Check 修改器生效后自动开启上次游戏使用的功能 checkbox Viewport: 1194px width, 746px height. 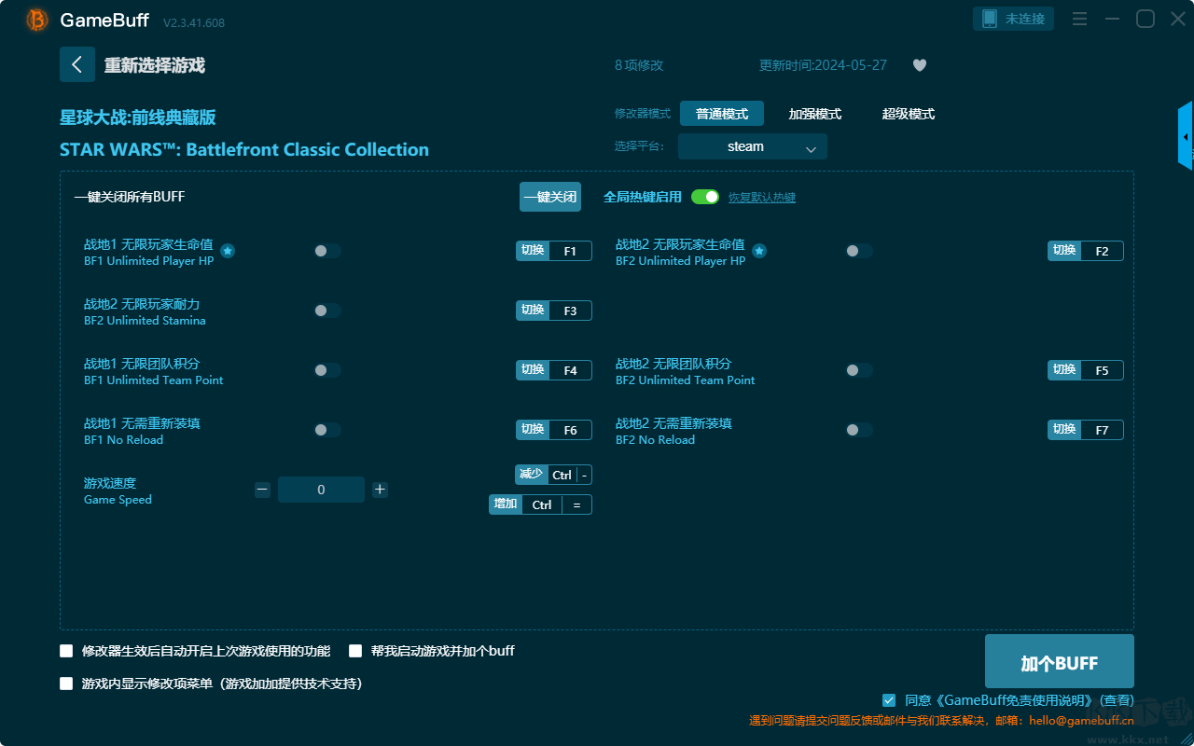pyautogui.click(x=66, y=651)
